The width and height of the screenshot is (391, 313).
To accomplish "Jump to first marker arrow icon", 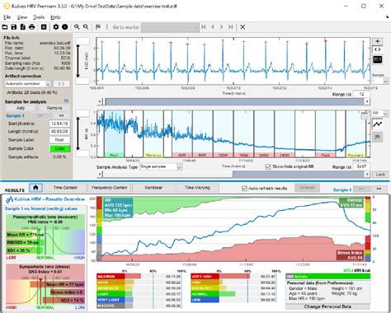I will (x=204, y=27).
